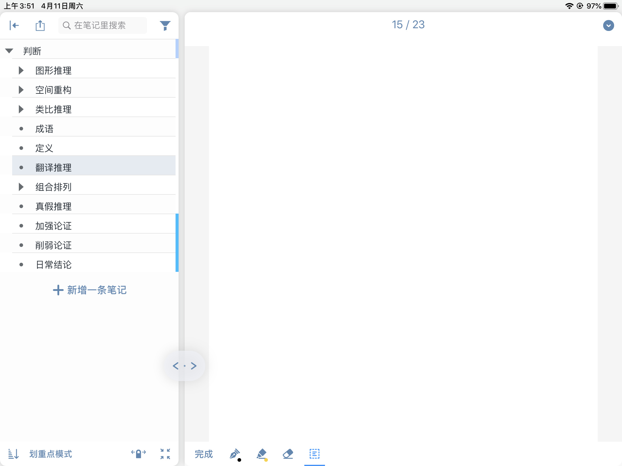
Task: Add a note with 新增一条笔记
Action: tap(90, 290)
